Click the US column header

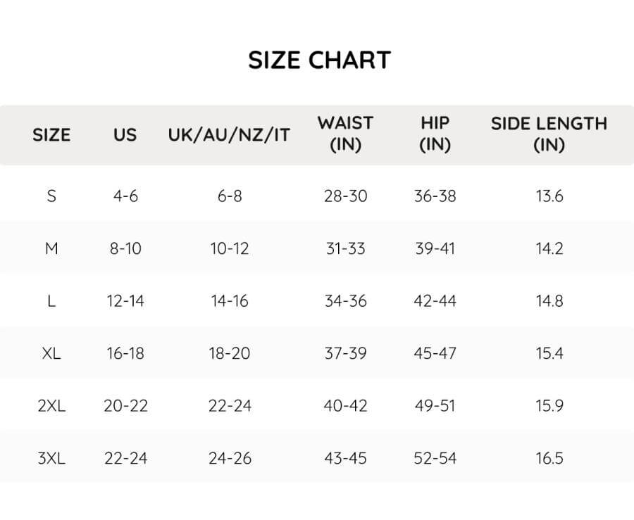tap(125, 135)
